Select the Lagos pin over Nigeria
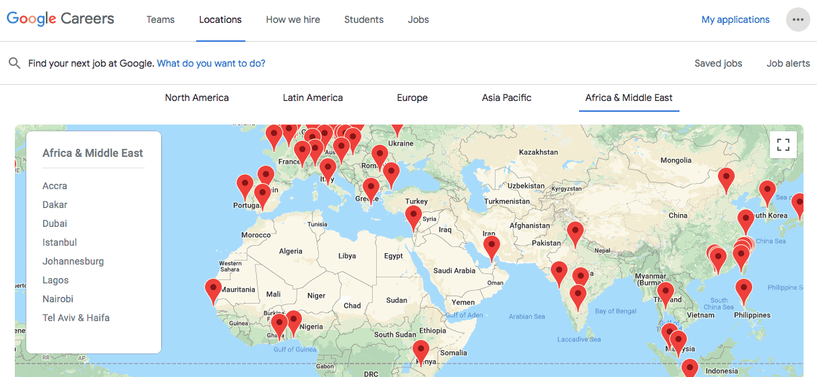817x377 pixels. tap(293, 323)
